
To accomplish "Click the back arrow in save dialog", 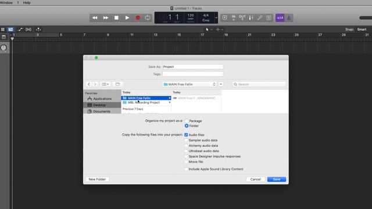I will [89, 84].
